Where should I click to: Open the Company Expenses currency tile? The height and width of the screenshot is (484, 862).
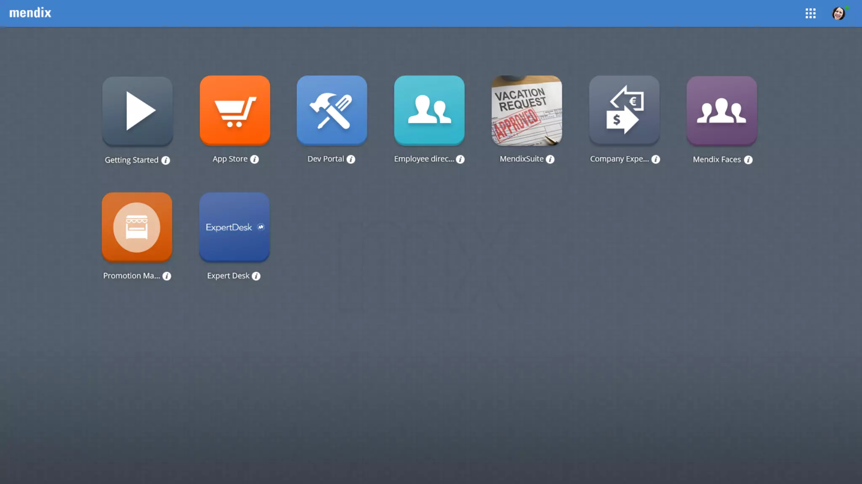[x=624, y=110]
